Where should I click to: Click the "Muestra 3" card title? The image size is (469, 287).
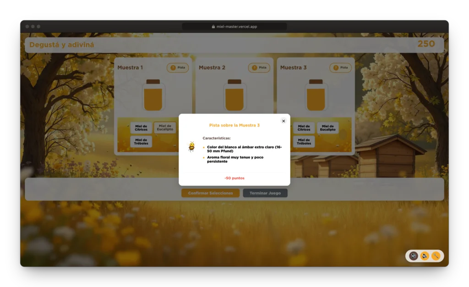[x=294, y=68]
